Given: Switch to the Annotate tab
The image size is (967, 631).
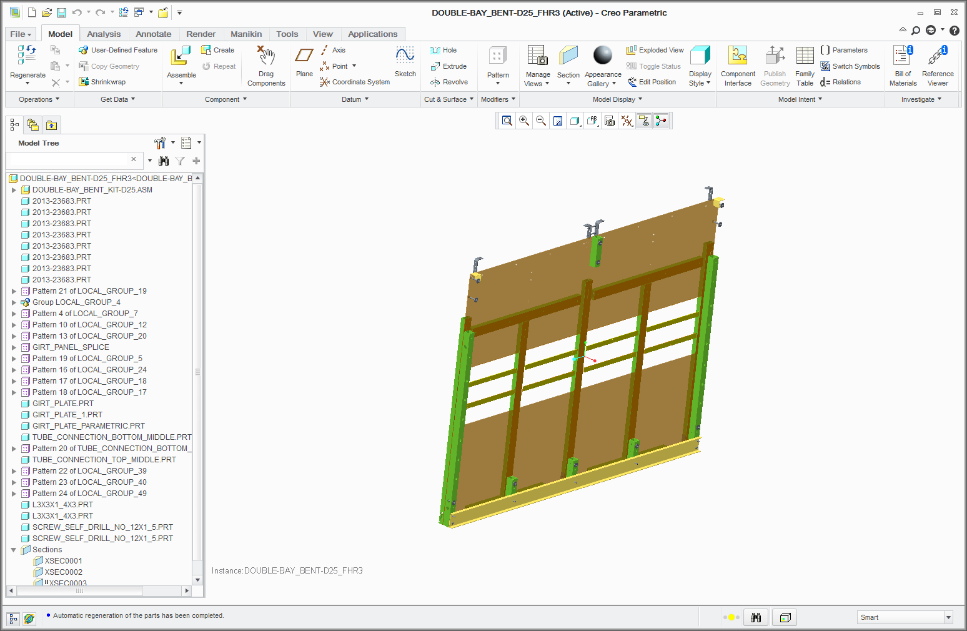Looking at the screenshot, I should [153, 34].
